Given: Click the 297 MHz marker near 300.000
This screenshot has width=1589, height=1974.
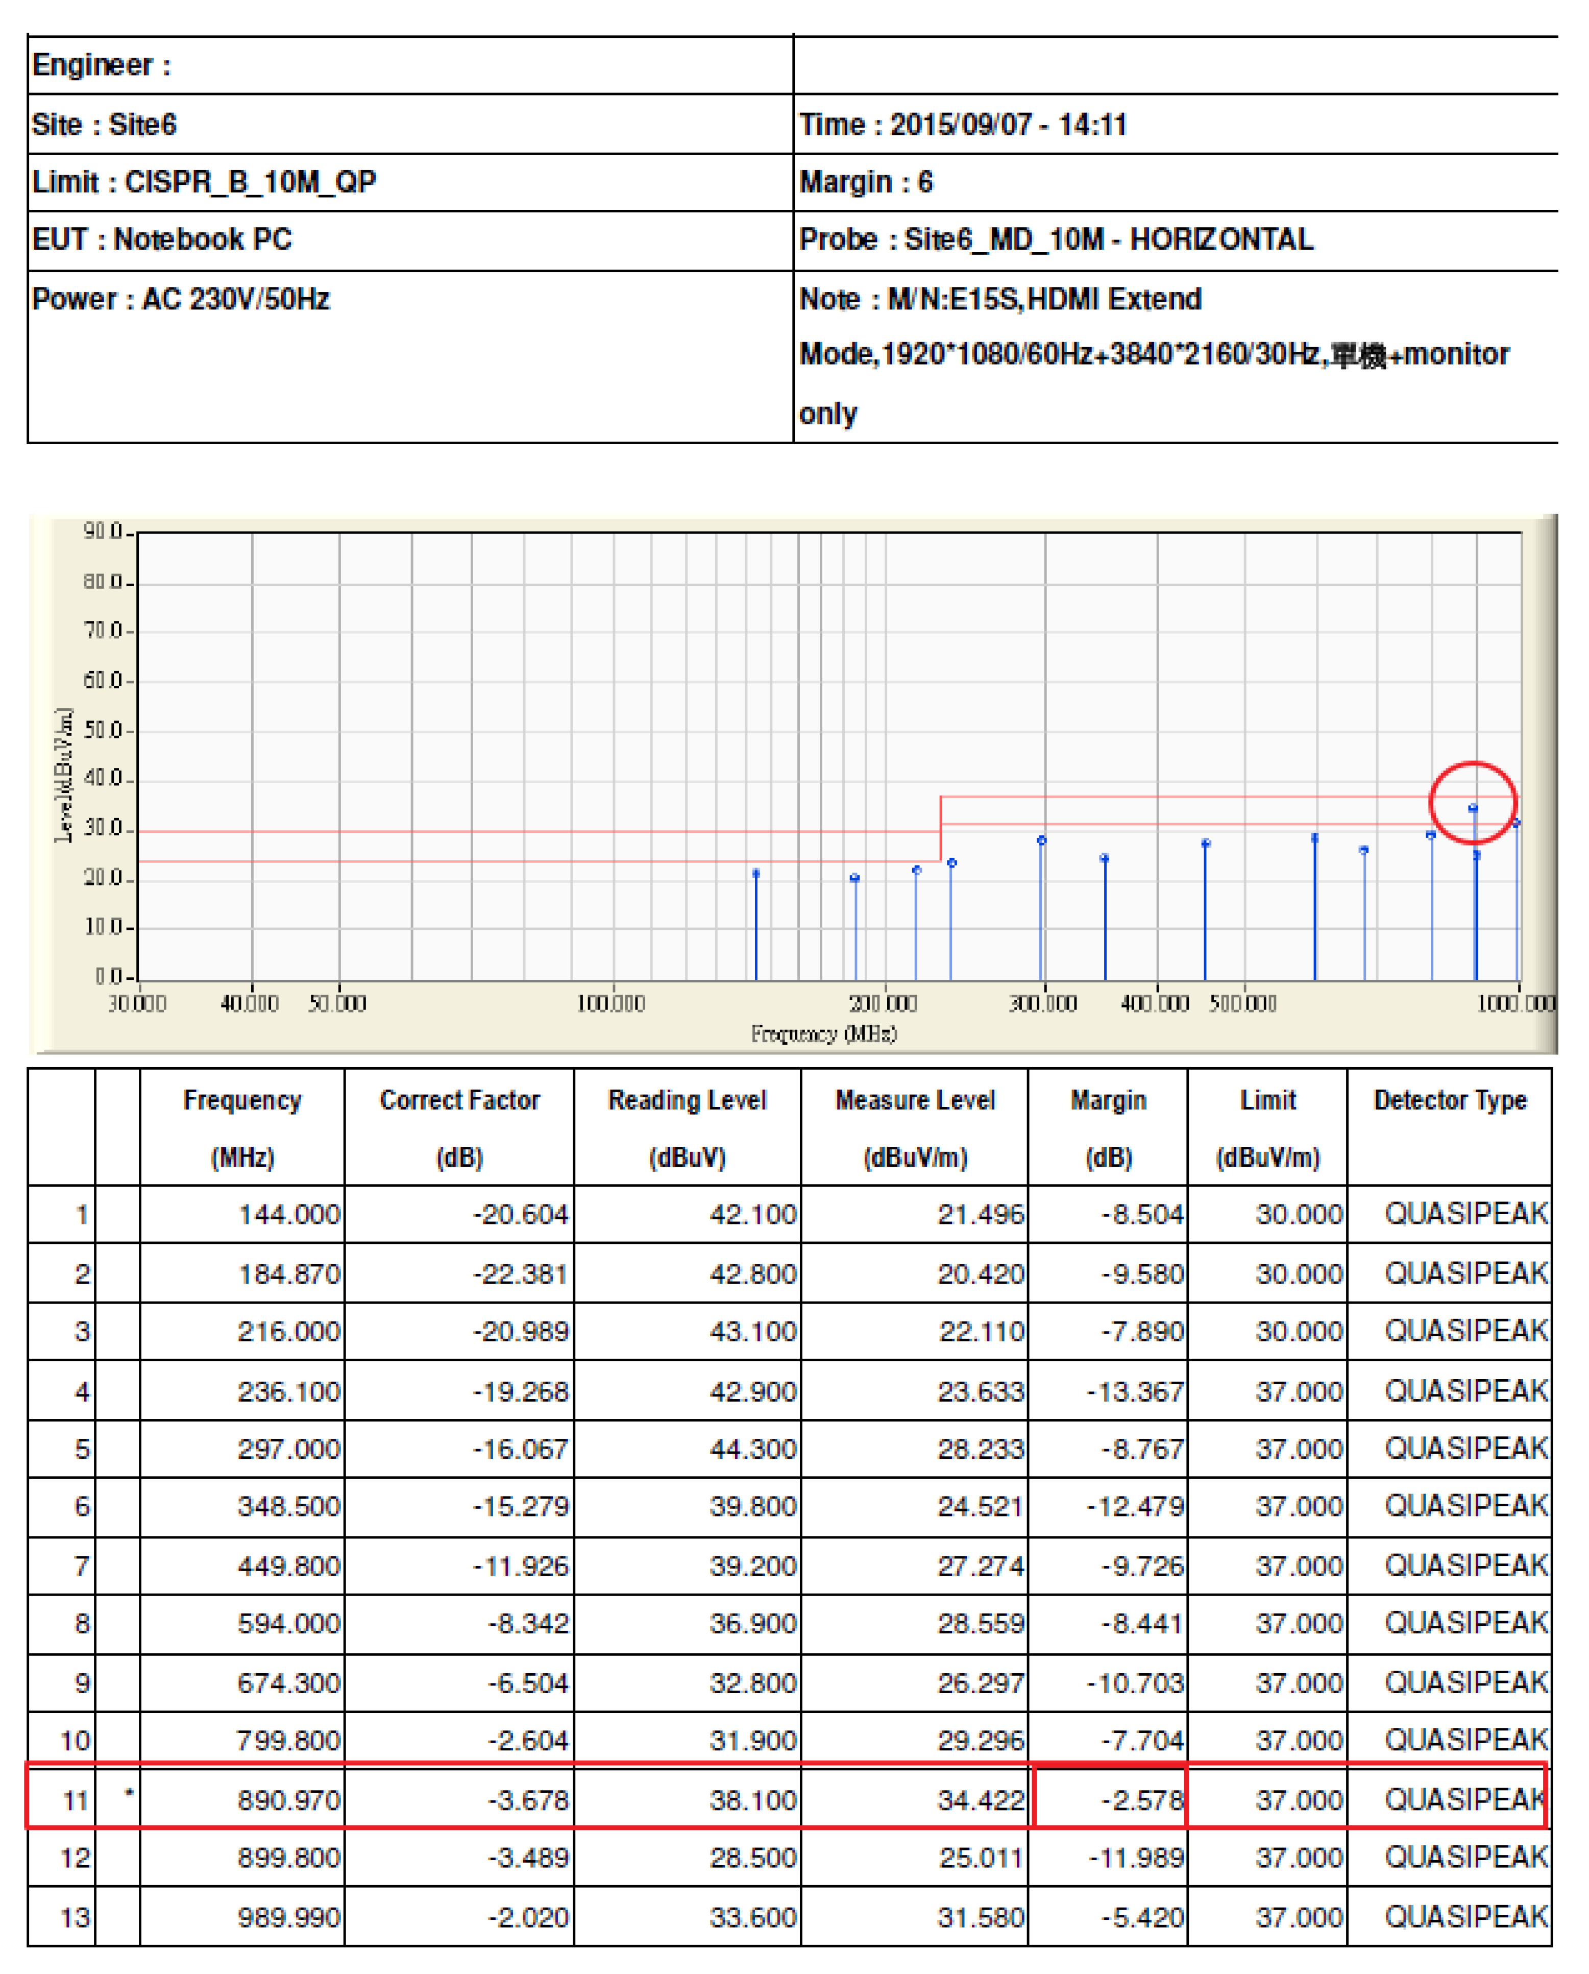Looking at the screenshot, I should pyautogui.click(x=1042, y=839).
